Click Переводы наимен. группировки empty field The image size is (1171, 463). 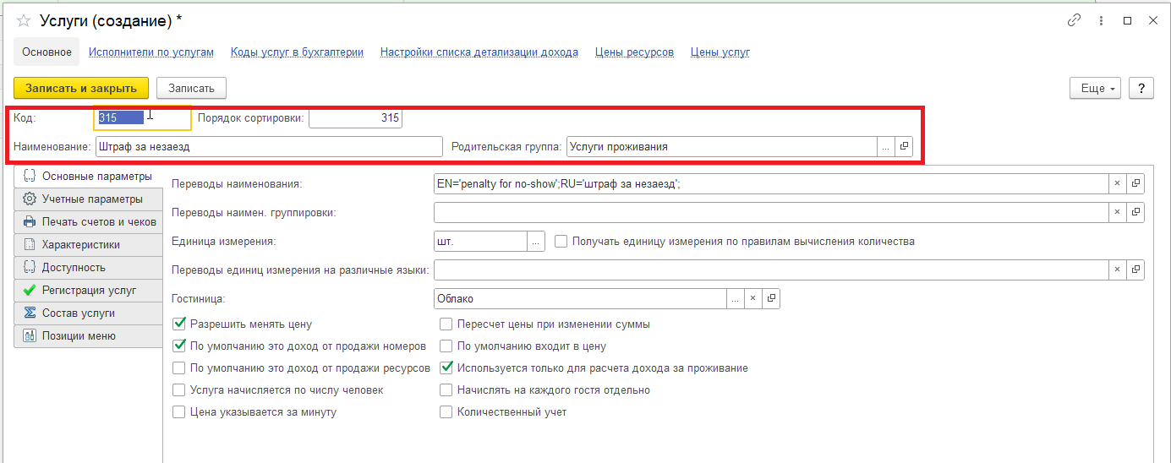coord(770,212)
